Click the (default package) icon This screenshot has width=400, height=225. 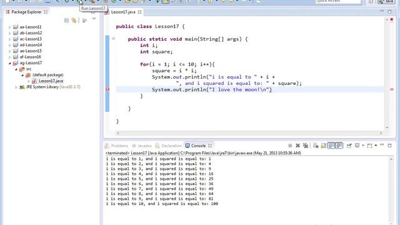28,75
